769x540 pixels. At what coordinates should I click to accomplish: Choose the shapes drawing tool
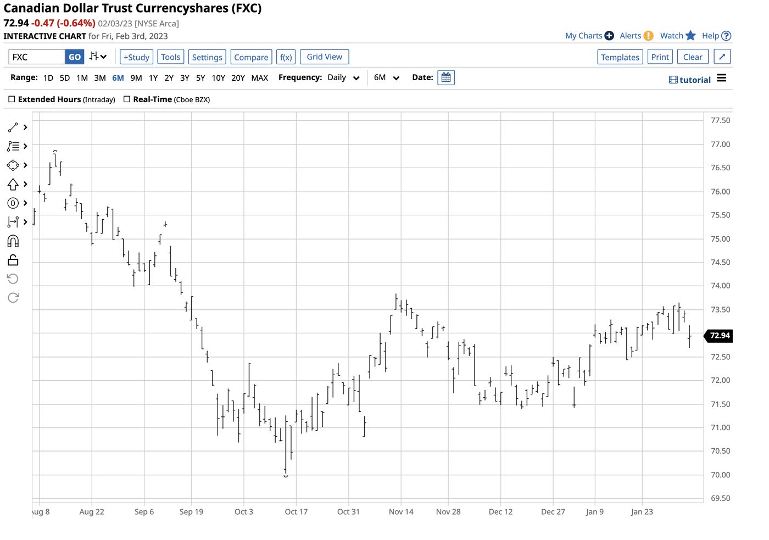click(13, 165)
